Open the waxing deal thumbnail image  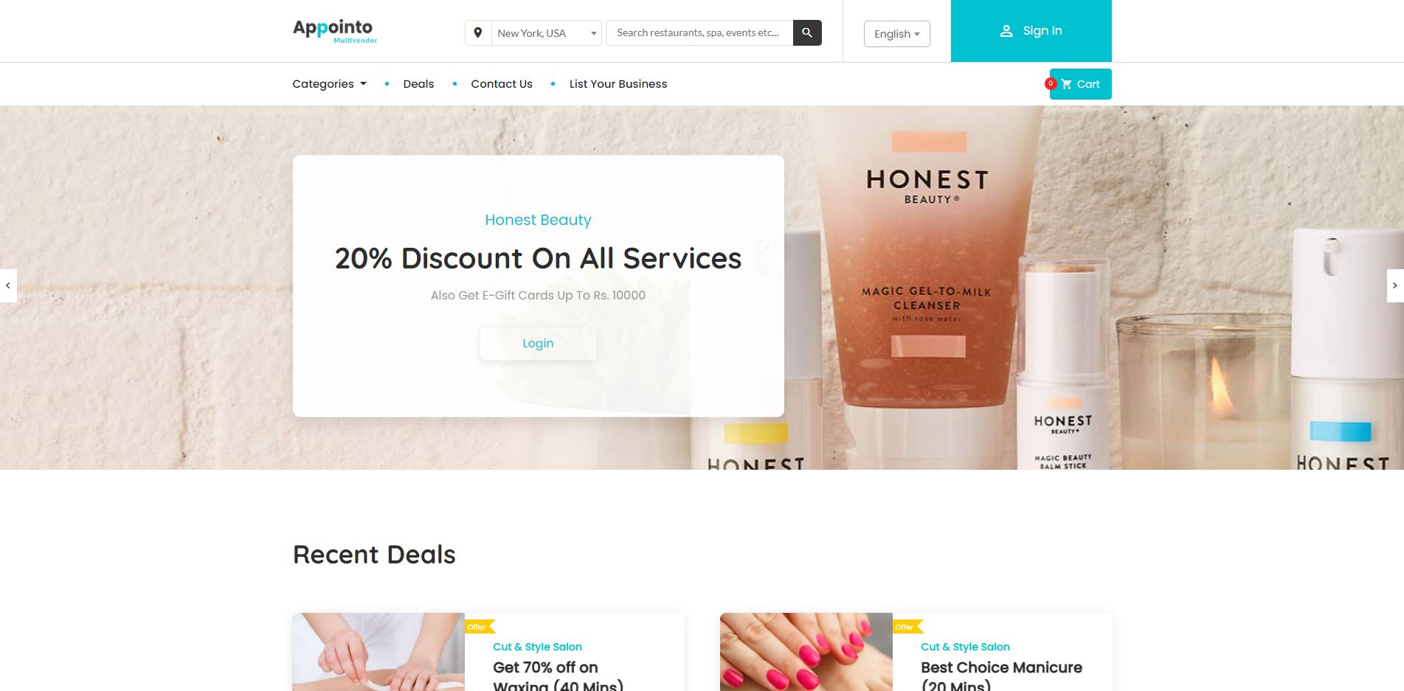378,652
